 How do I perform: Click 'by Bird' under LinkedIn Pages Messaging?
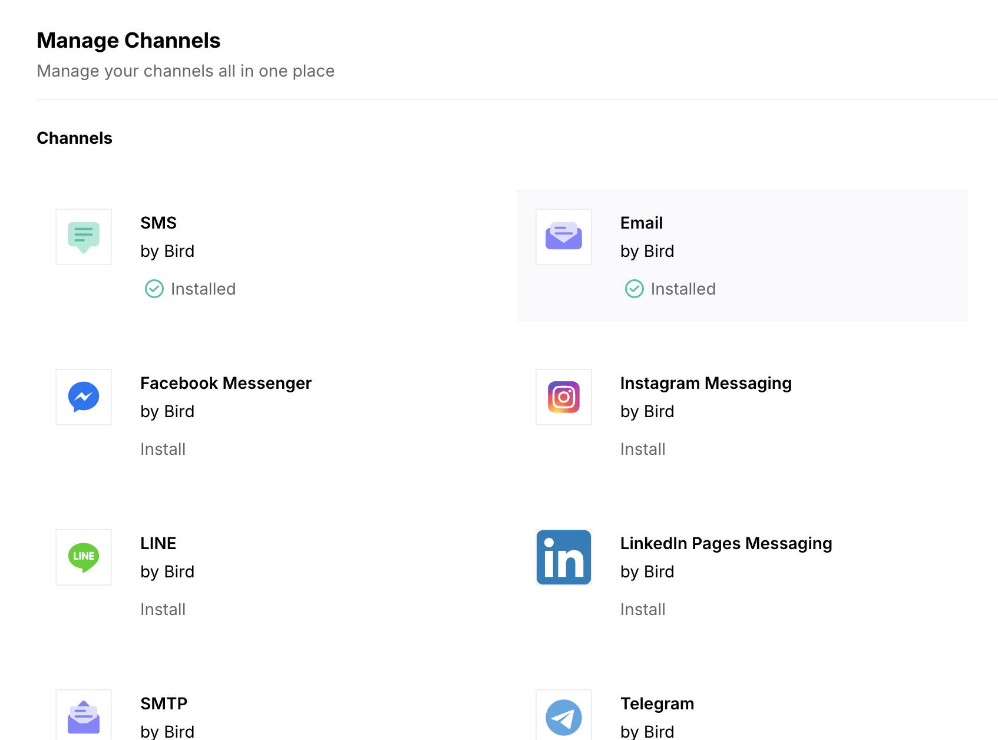[x=647, y=571]
